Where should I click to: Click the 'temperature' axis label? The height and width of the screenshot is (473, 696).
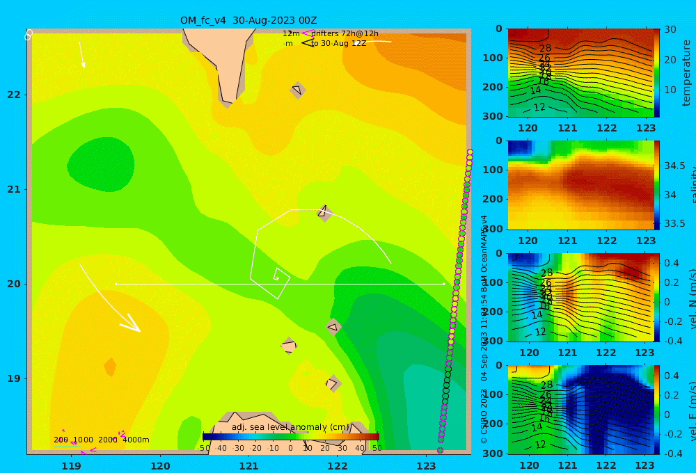[687, 73]
